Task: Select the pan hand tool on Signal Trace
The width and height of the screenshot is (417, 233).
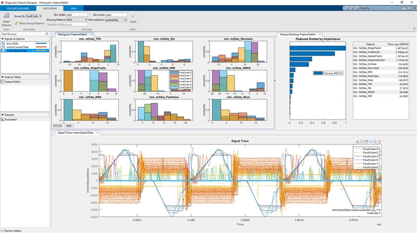Action: click(366, 142)
